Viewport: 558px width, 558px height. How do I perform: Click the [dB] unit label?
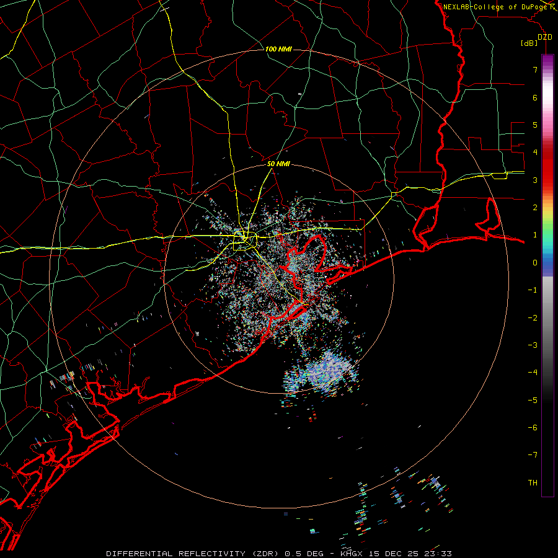pos(529,43)
